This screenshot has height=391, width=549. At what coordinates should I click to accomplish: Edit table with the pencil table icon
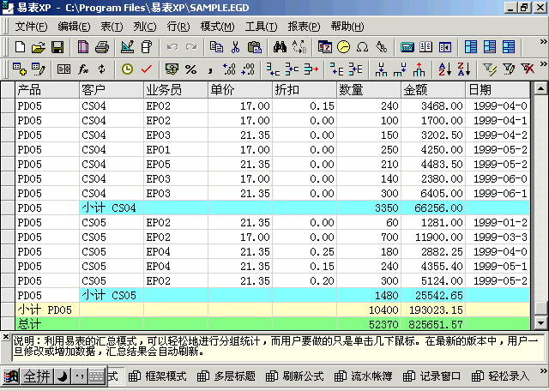point(39,69)
